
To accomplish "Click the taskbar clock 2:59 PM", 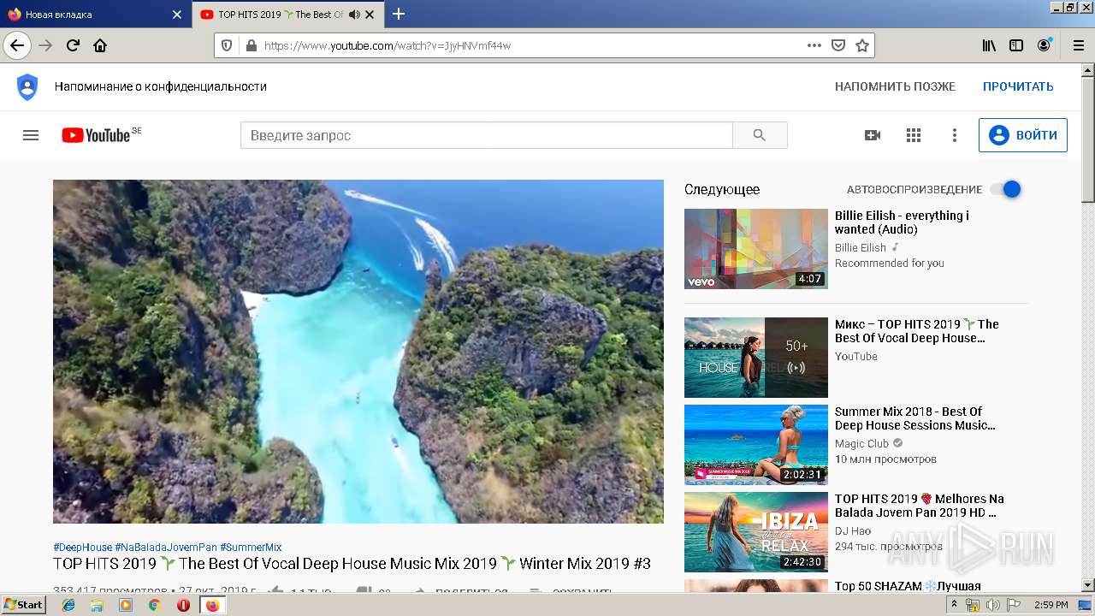I will pyautogui.click(x=1051, y=605).
